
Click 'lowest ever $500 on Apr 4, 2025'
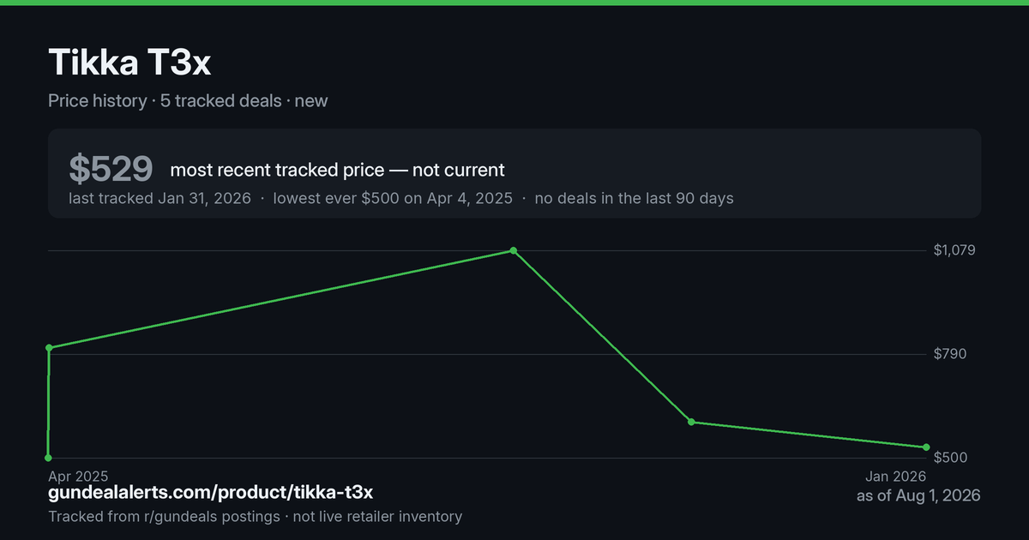[x=393, y=198]
